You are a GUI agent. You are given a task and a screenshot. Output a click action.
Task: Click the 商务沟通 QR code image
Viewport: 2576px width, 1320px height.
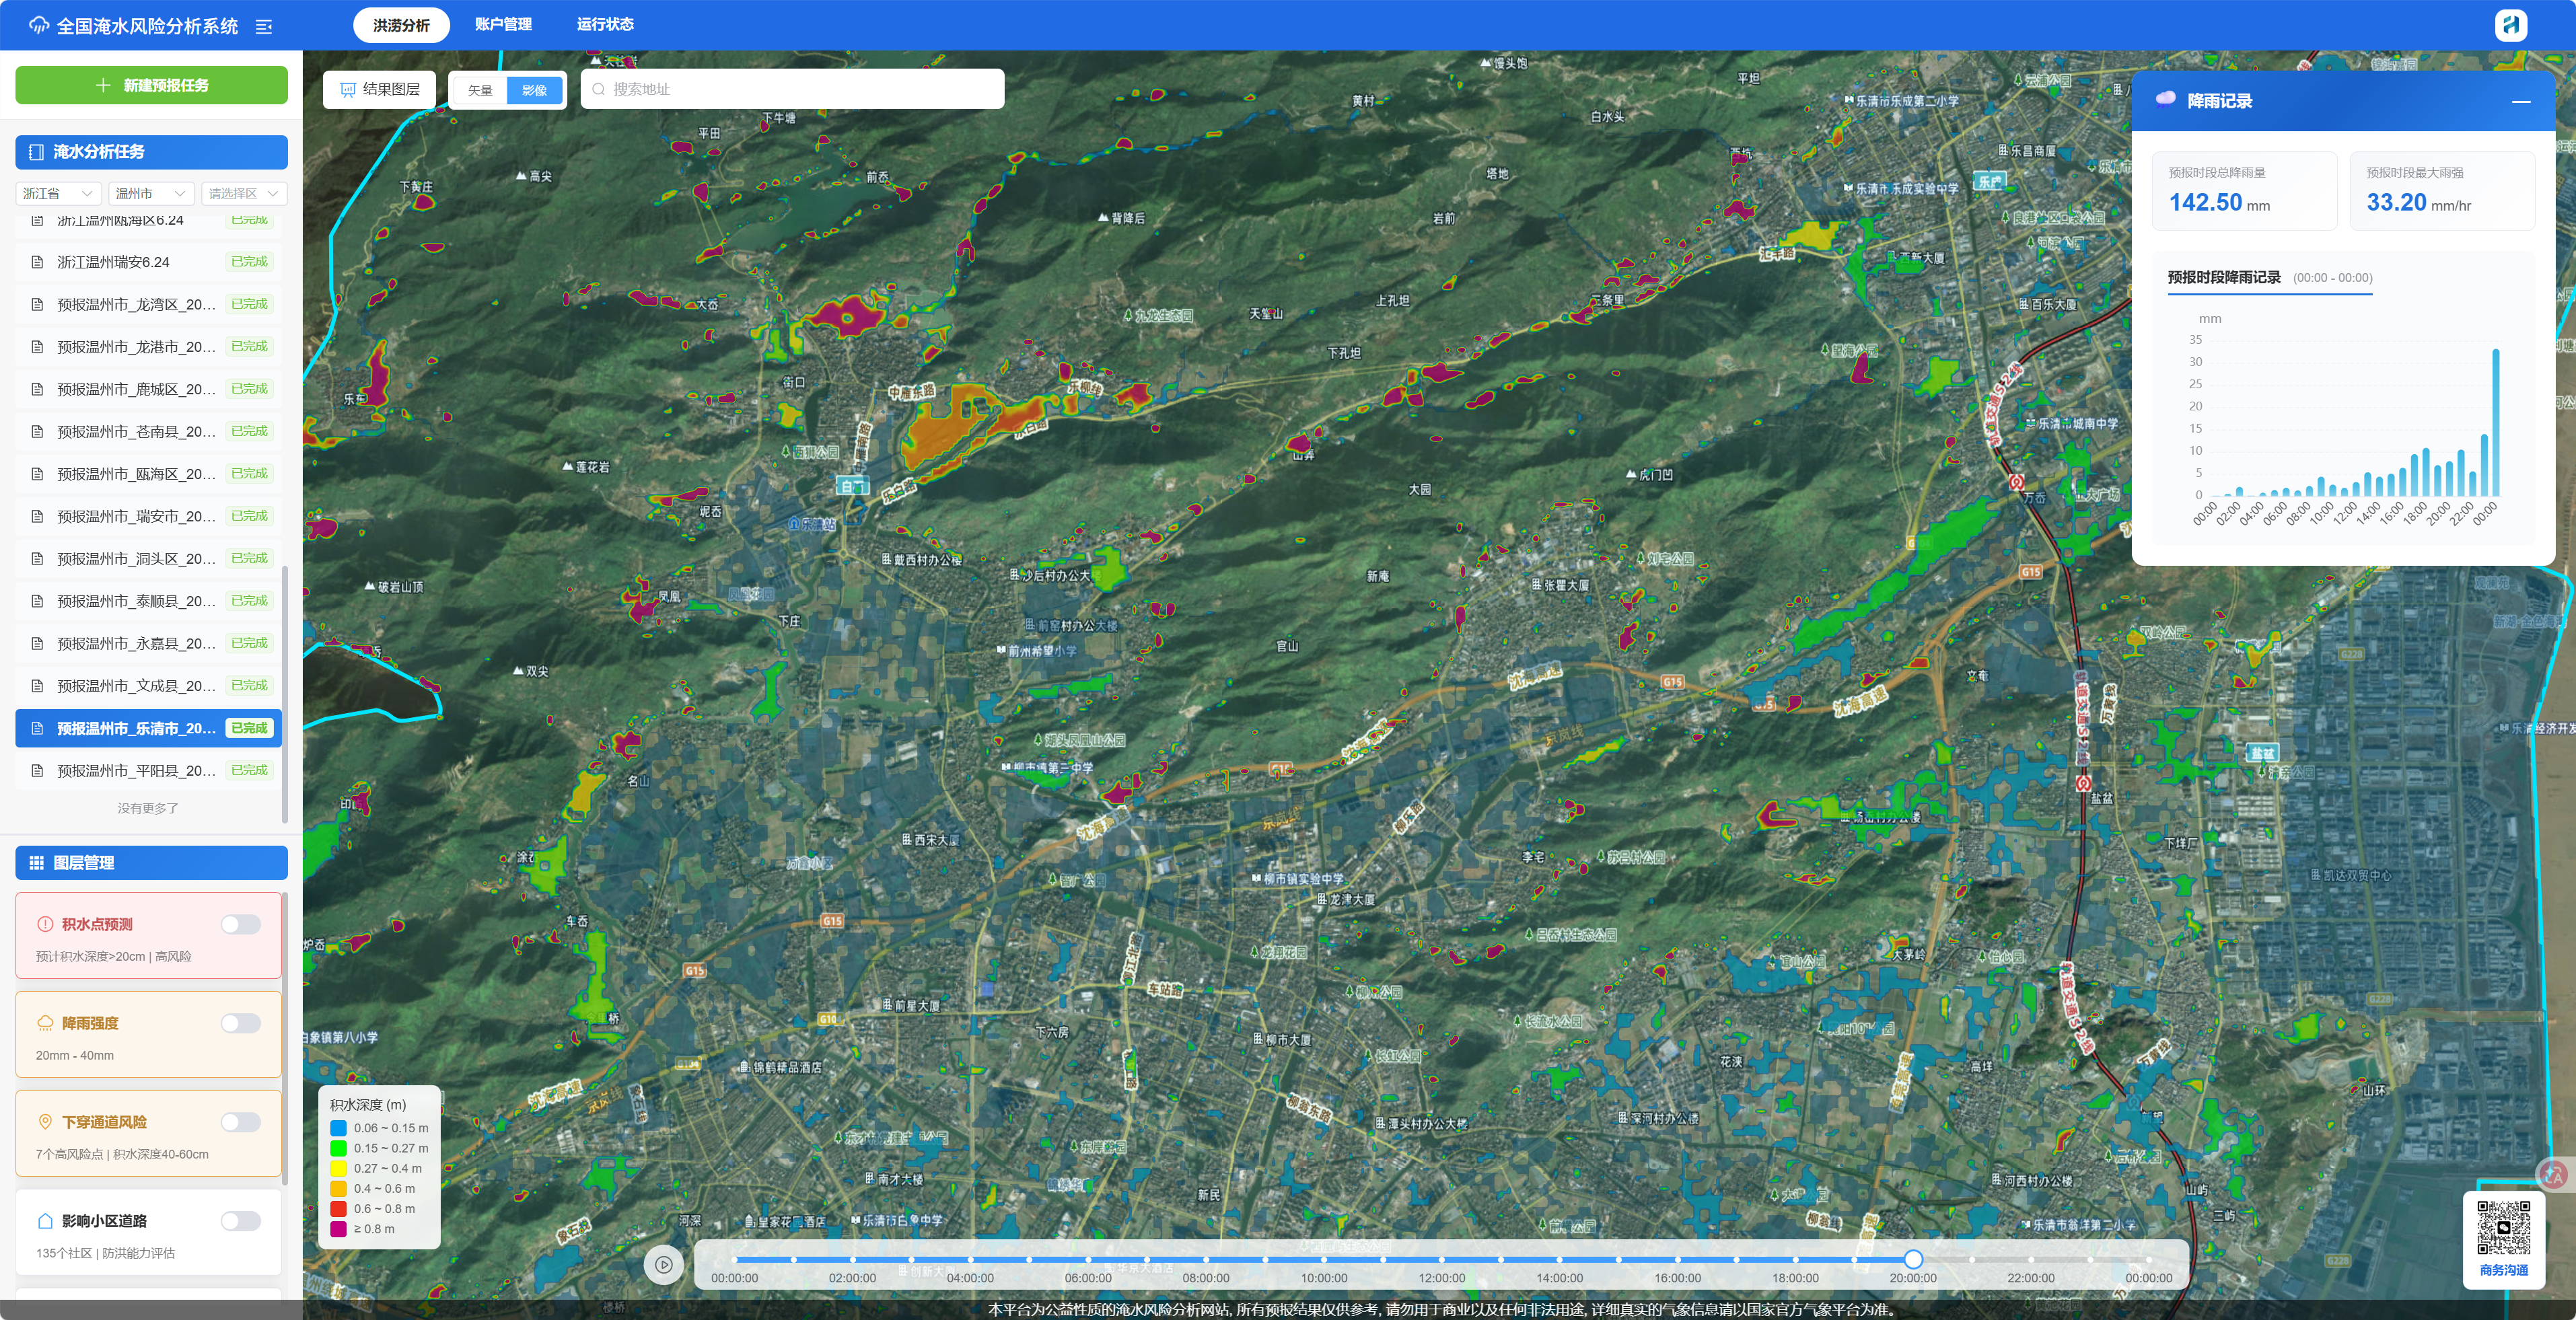(2504, 1227)
